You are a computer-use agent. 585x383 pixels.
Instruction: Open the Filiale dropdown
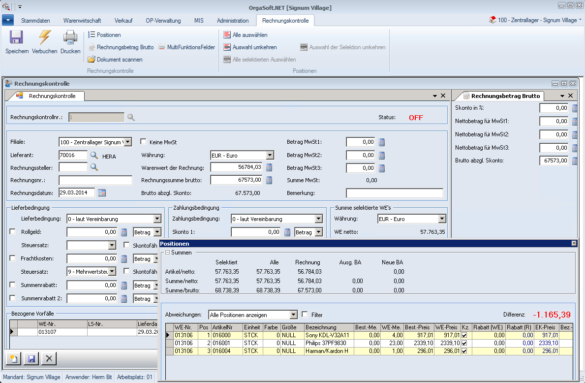(x=127, y=142)
